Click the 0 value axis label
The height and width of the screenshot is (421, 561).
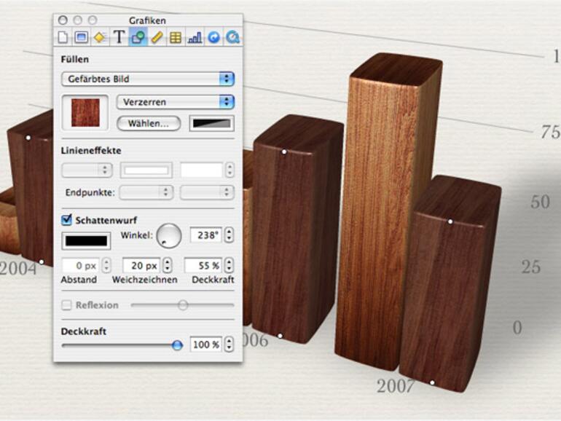coord(517,328)
